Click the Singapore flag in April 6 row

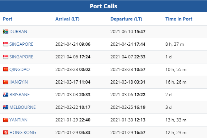point(6,57)
